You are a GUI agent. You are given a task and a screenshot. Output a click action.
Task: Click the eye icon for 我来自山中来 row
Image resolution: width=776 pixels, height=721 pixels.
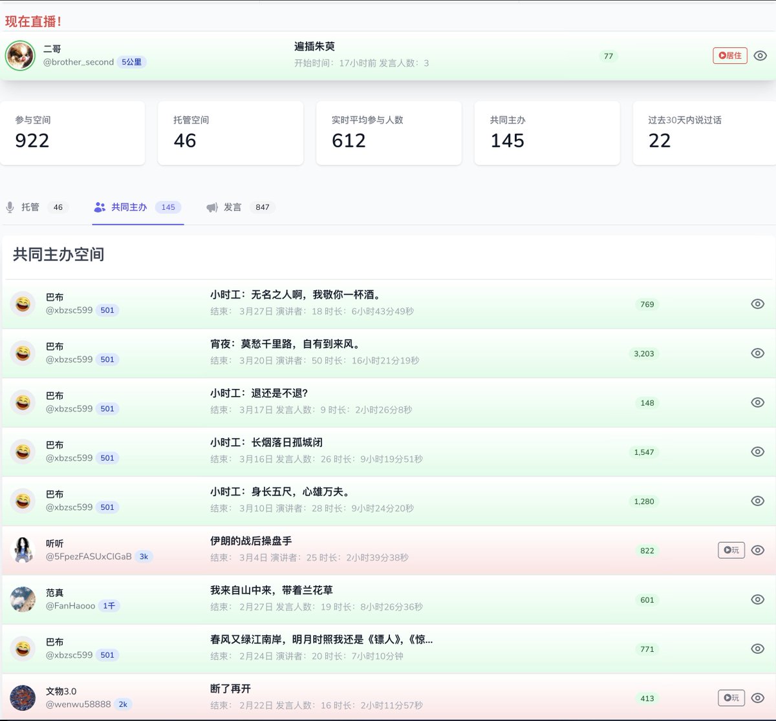coord(758,600)
